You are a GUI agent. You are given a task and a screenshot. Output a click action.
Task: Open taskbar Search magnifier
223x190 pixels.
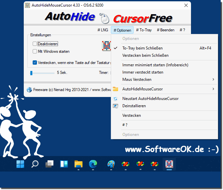click(35, 164)
